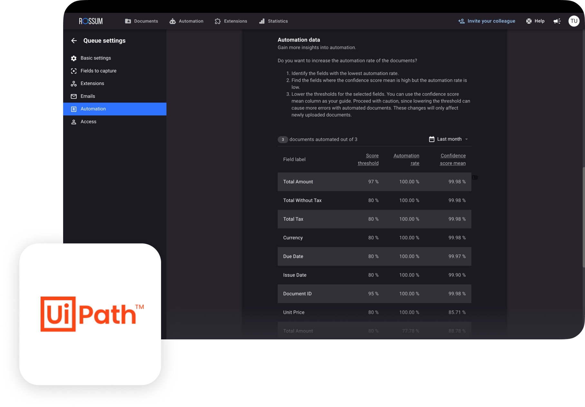Expand the dropdown arrow after Last month
Image resolution: width=585 pixels, height=407 pixels.
pos(466,139)
